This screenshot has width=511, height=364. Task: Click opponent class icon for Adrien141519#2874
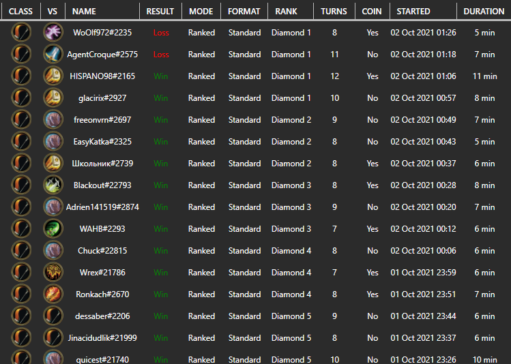[53, 207]
